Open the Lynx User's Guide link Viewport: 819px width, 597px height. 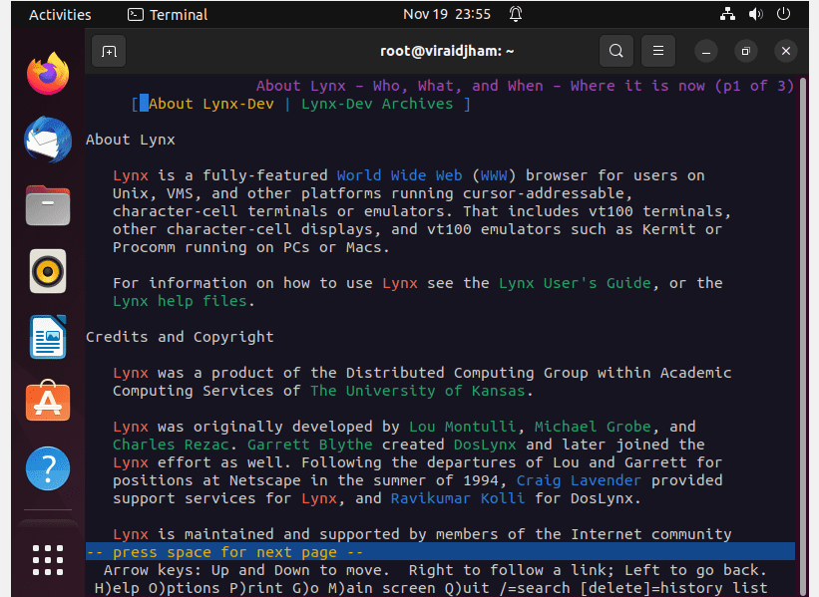pyautogui.click(x=575, y=283)
